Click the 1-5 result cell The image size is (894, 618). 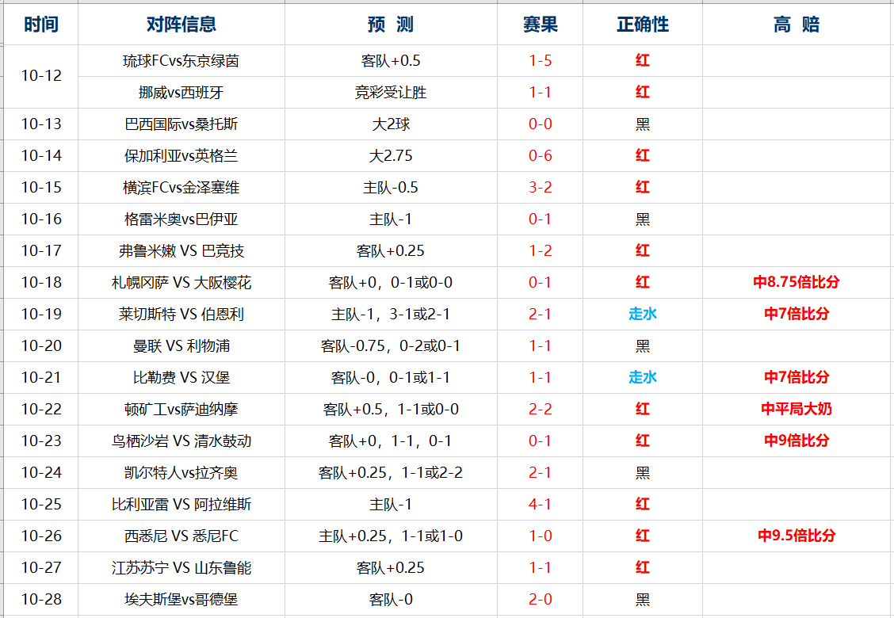coord(540,60)
